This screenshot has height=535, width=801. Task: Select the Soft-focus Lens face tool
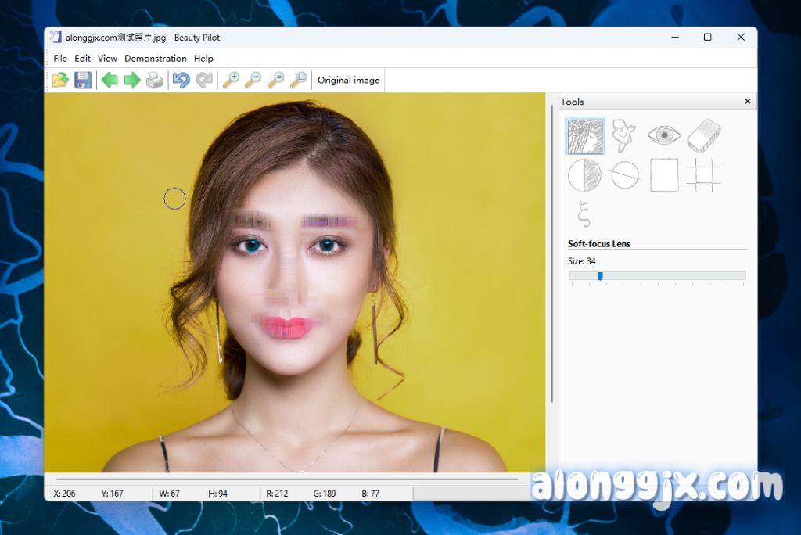pos(585,136)
